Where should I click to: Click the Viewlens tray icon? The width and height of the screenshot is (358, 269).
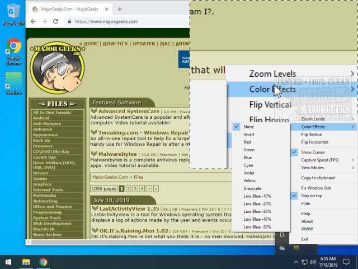point(296,248)
